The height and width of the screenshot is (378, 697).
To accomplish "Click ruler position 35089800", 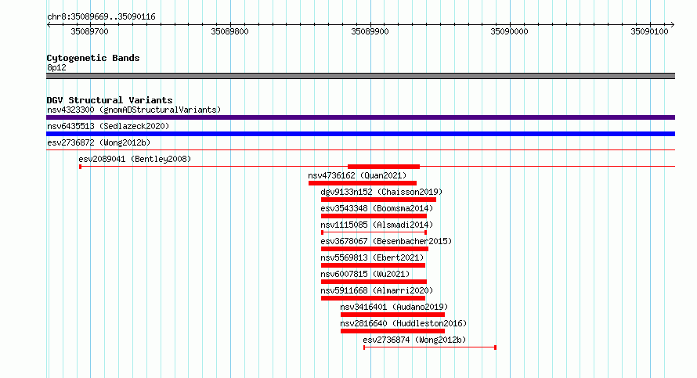I will point(229,31).
